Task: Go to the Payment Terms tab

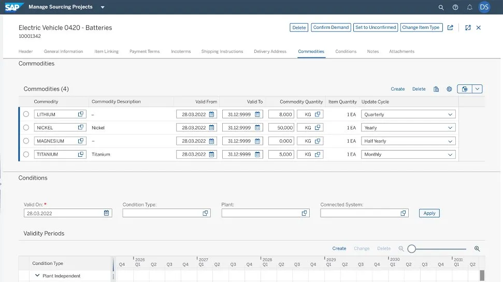Action: click(145, 51)
